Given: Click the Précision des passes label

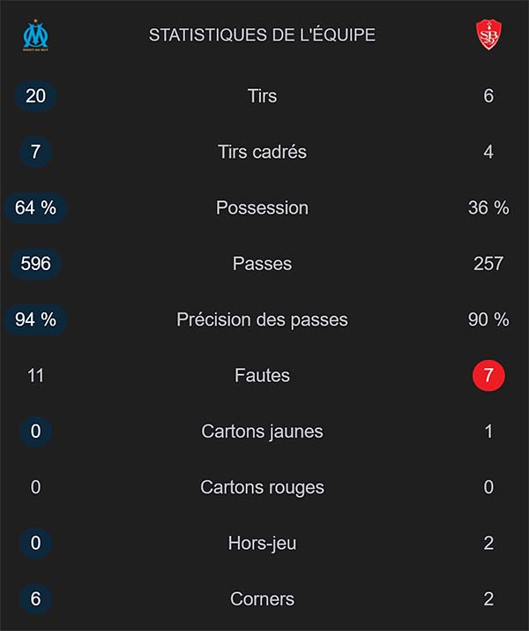Looking at the screenshot, I should (262, 319).
